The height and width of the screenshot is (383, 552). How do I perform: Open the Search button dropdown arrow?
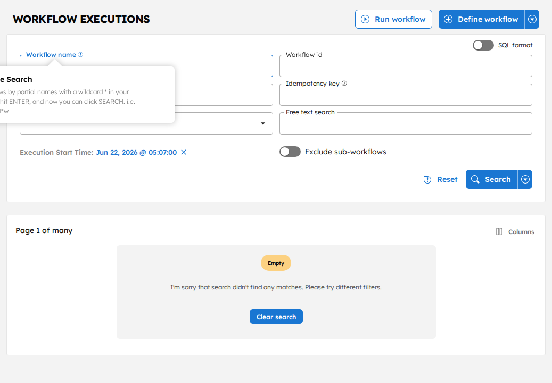click(525, 179)
